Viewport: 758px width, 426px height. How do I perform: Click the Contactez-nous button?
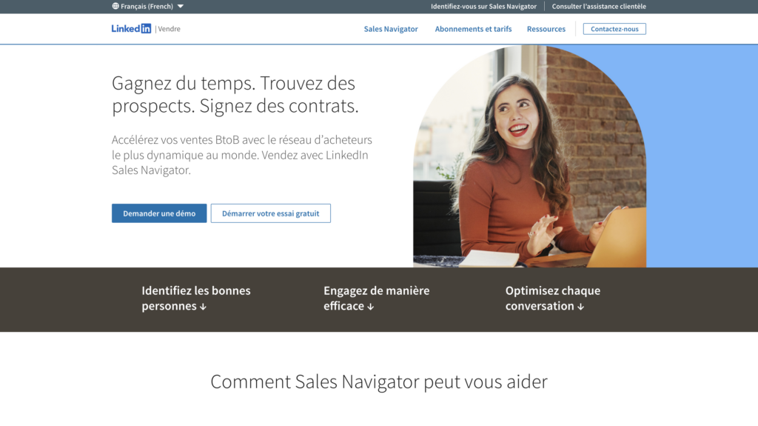click(614, 29)
